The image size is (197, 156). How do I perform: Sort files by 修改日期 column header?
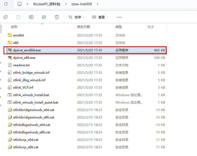(83, 27)
